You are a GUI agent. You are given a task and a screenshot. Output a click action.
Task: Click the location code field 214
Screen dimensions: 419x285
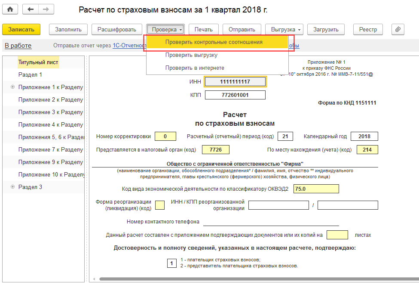click(367, 149)
